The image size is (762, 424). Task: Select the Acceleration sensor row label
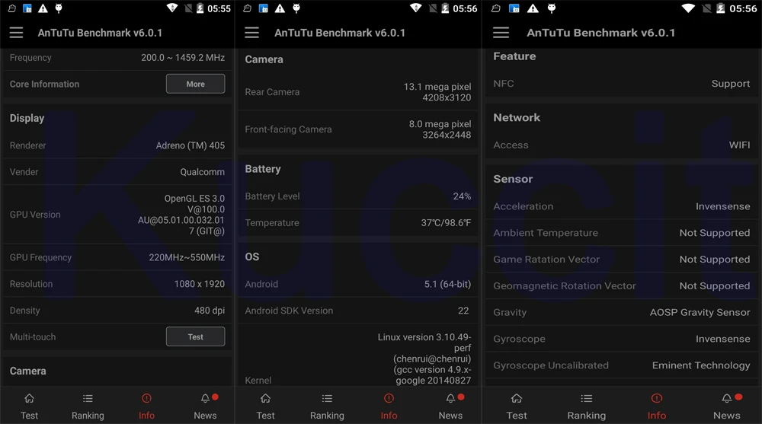(x=523, y=206)
